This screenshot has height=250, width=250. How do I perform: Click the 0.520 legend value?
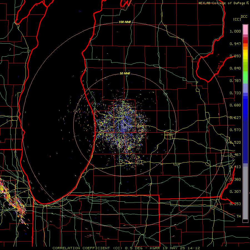pos(235,142)
